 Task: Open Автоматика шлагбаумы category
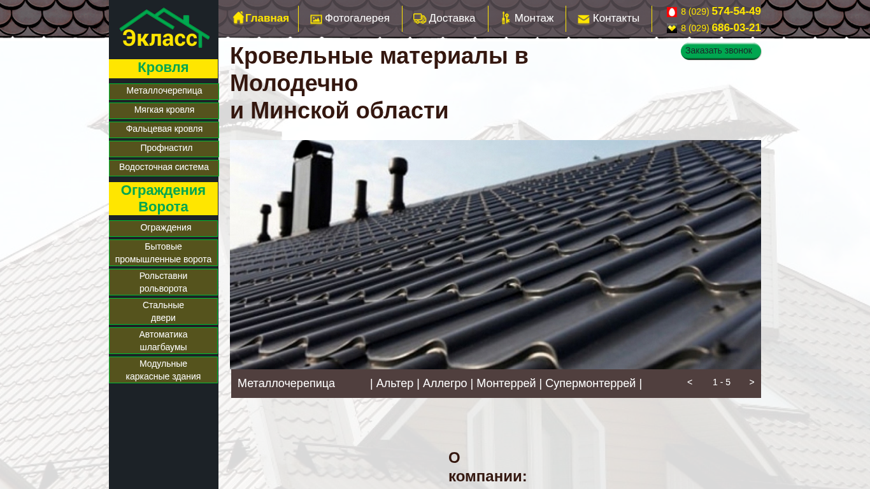click(x=164, y=341)
